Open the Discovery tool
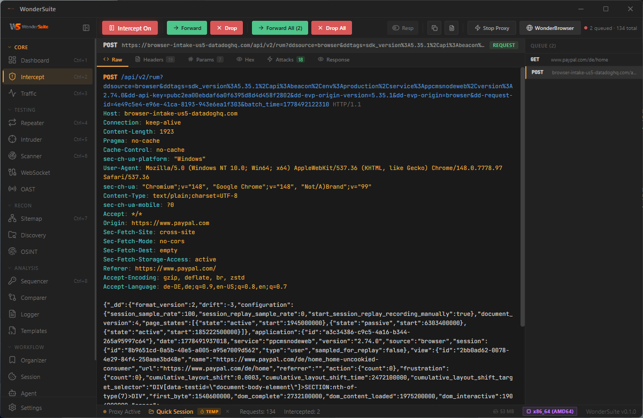Image resolution: width=643 pixels, height=418 pixels. click(x=47, y=235)
